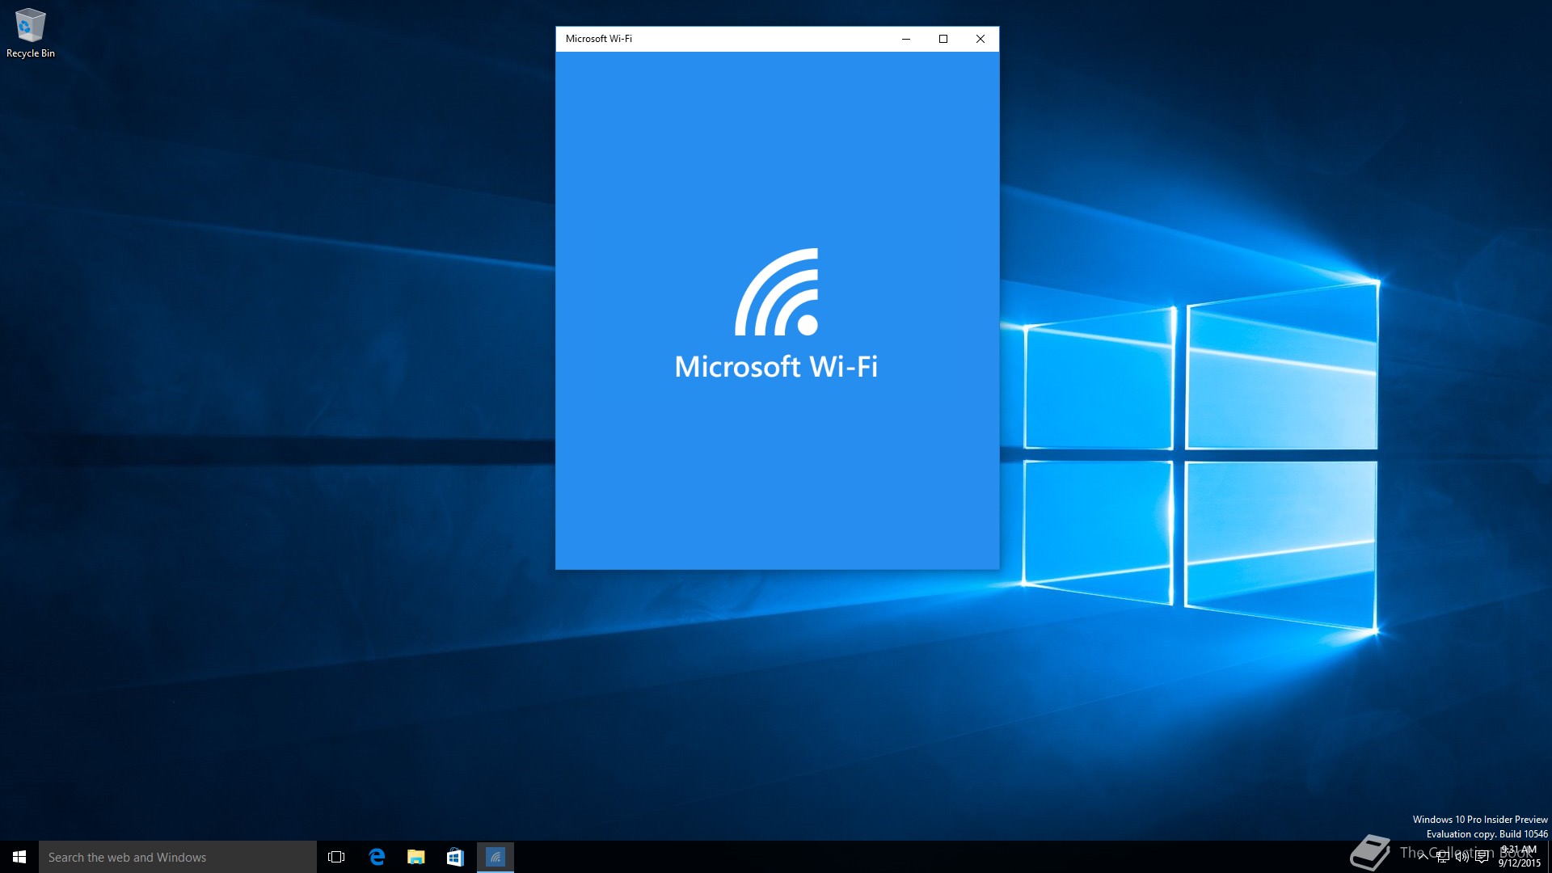Click the Microsoft Wi-Fi title bar text
Image resolution: width=1552 pixels, height=873 pixels.
599,39
